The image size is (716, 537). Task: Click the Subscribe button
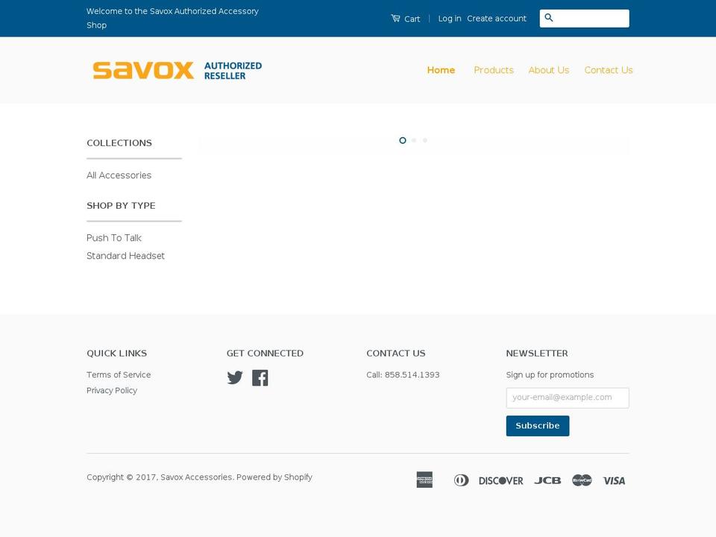(538, 425)
